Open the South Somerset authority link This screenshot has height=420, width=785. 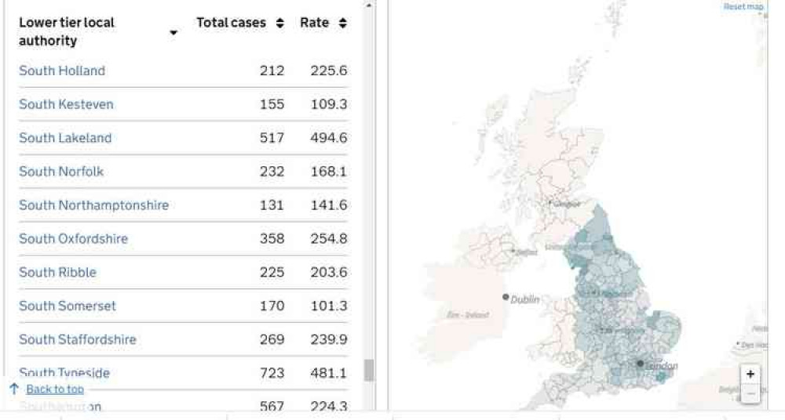68,306
